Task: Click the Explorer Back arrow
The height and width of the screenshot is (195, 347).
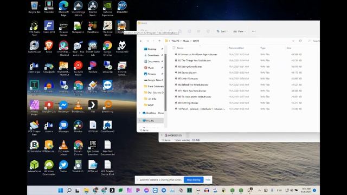Action: click(x=141, y=41)
